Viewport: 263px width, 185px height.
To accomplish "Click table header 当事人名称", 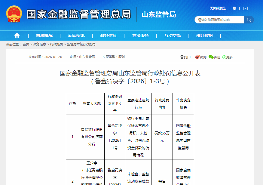I will (92, 104).
